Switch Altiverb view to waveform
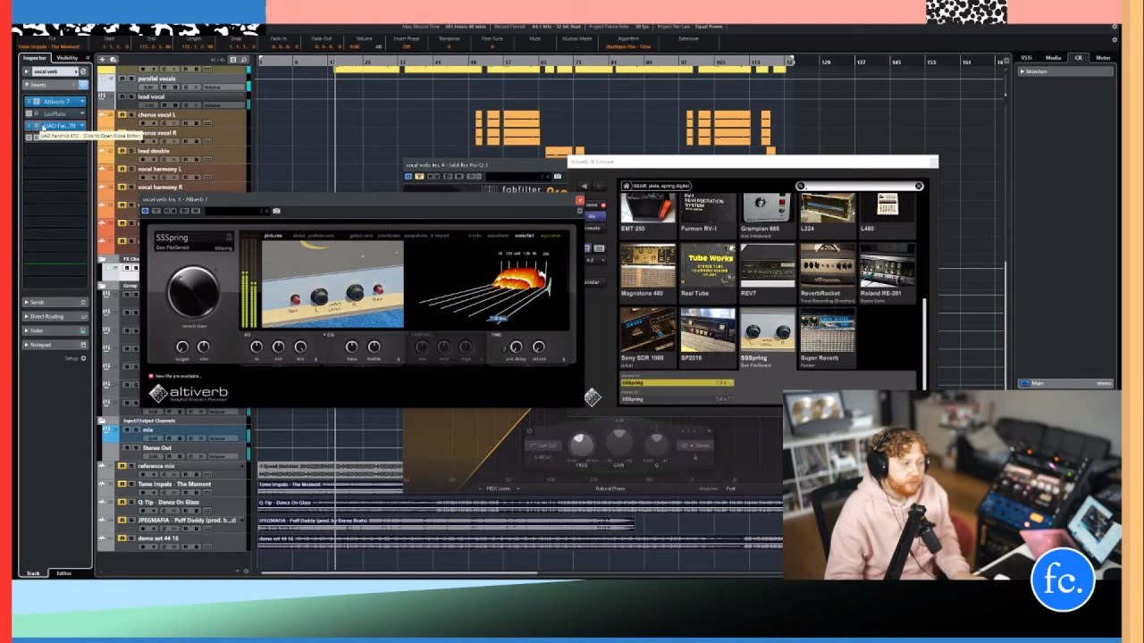 coord(498,236)
